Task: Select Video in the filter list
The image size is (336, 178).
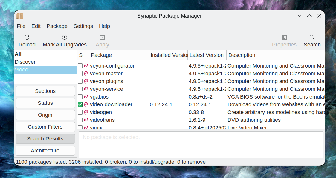Action: pyautogui.click(x=45, y=70)
